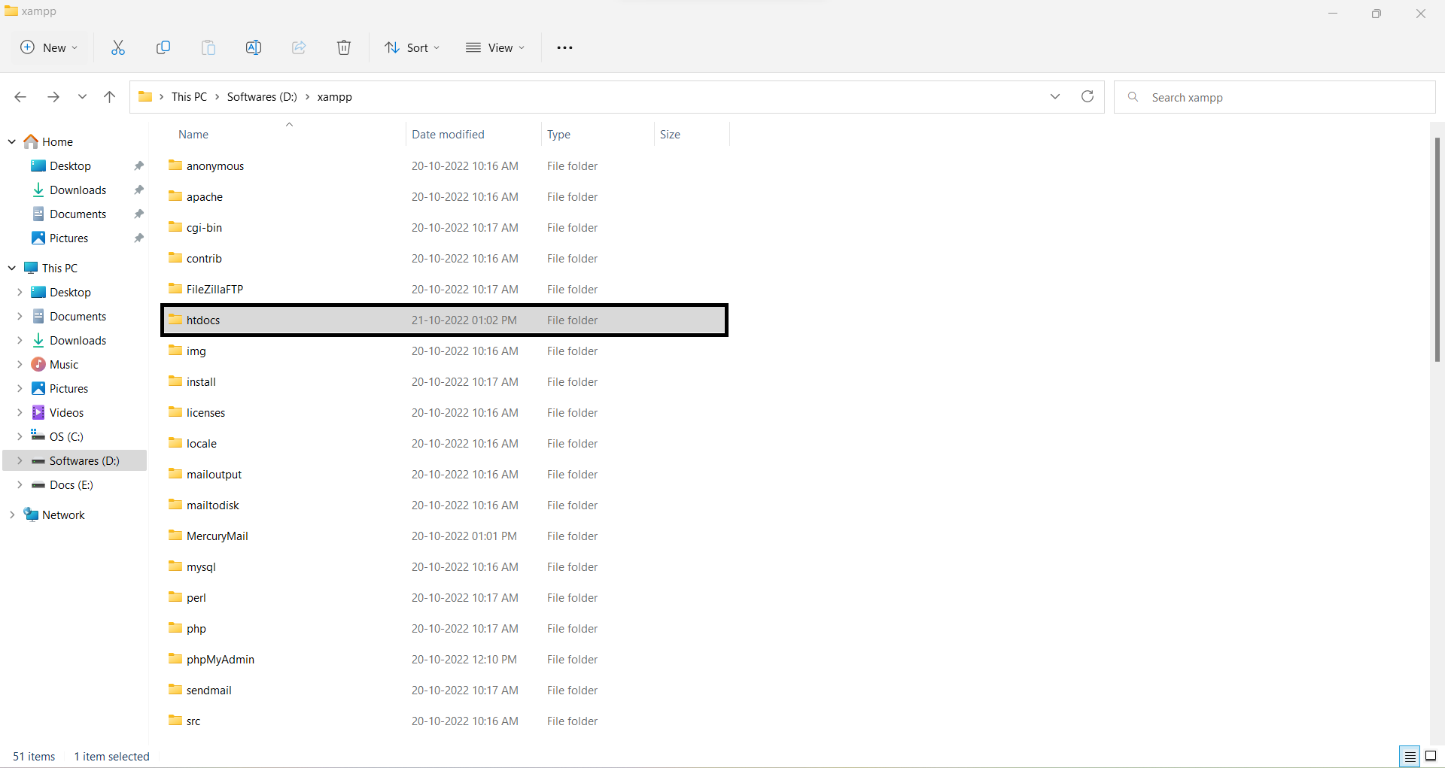This screenshot has height=768, width=1445.
Task: Open the See more ellipsis menu
Action: (x=564, y=47)
